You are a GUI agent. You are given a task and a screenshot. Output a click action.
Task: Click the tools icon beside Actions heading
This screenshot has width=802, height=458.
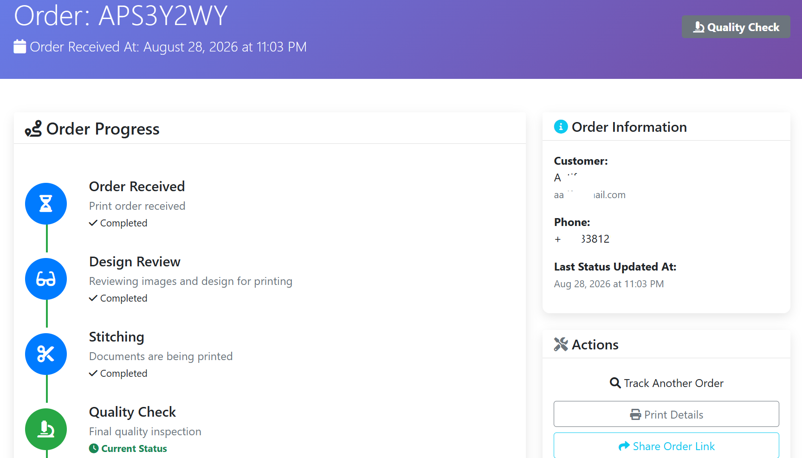561,344
